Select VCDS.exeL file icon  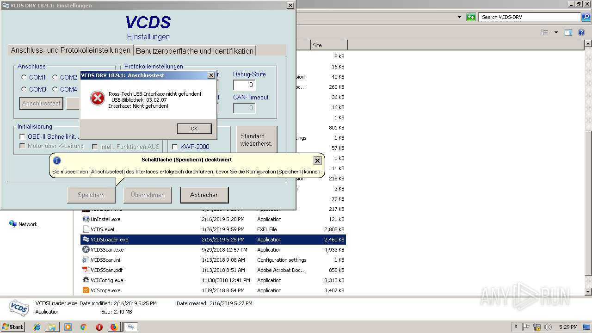pyautogui.click(x=86, y=229)
